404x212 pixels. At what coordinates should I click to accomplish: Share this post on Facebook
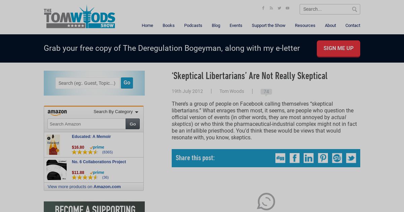tap(295, 158)
